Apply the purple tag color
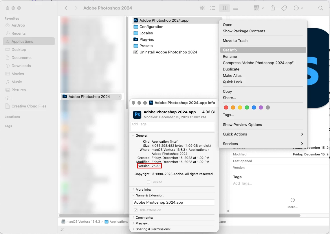This screenshot has width=330, height=234. [261, 107]
